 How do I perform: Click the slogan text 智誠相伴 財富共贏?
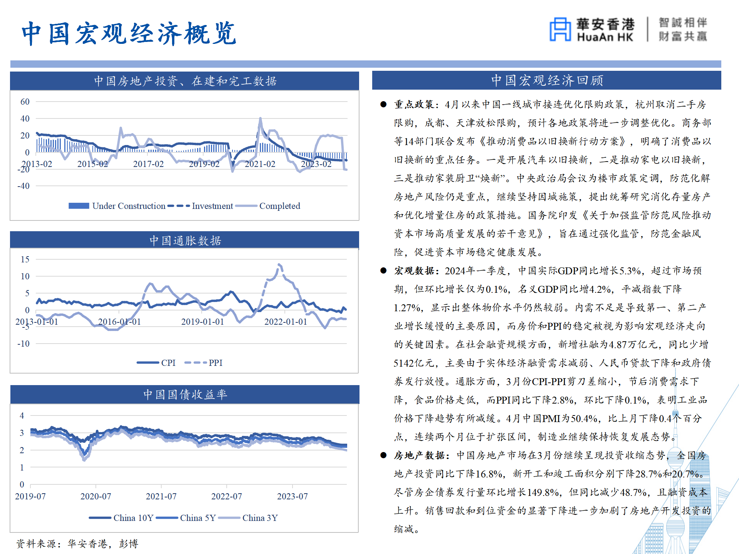point(683,29)
